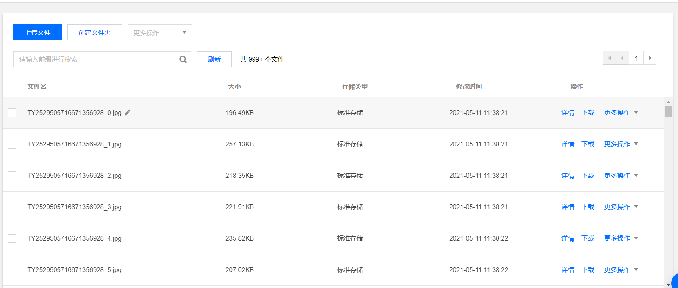Check the box for TY2529505716671356928_2.jpg
The height and width of the screenshot is (288, 678).
click(x=12, y=176)
